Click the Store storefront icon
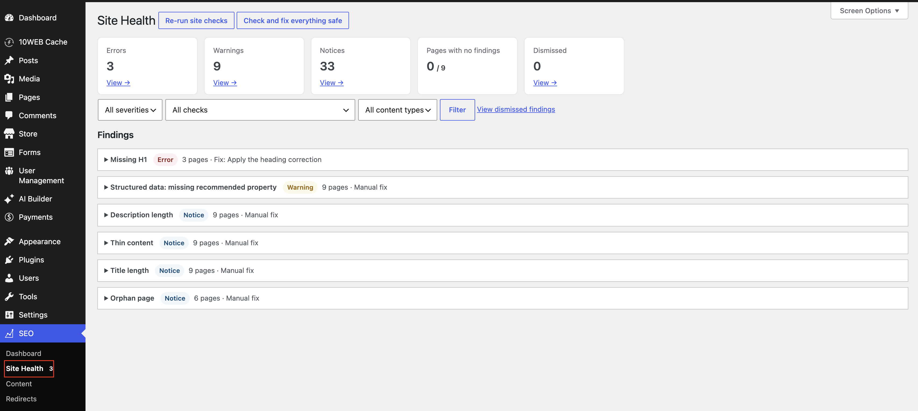This screenshot has height=411, width=918. click(9, 134)
